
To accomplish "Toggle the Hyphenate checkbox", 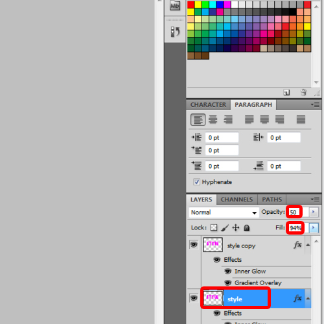I will click(x=196, y=182).
